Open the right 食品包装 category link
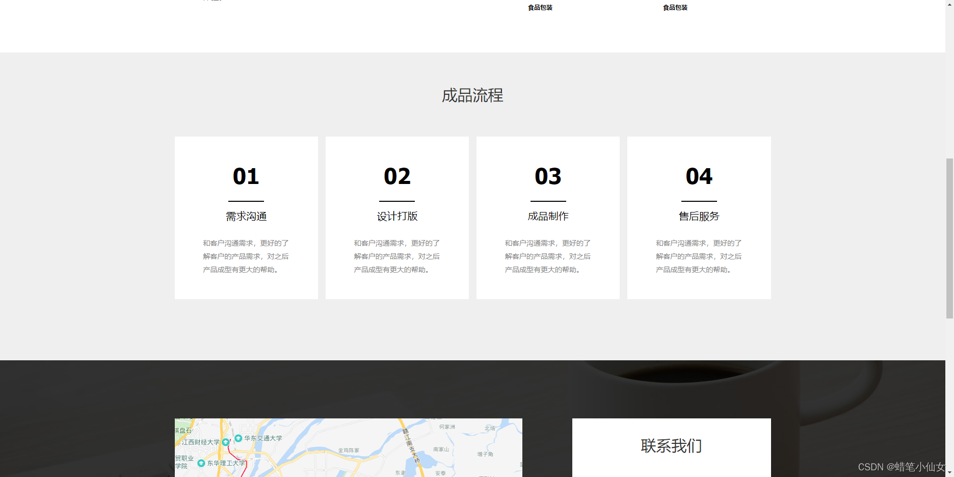954x477 pixels. click(x=675, y=7)
